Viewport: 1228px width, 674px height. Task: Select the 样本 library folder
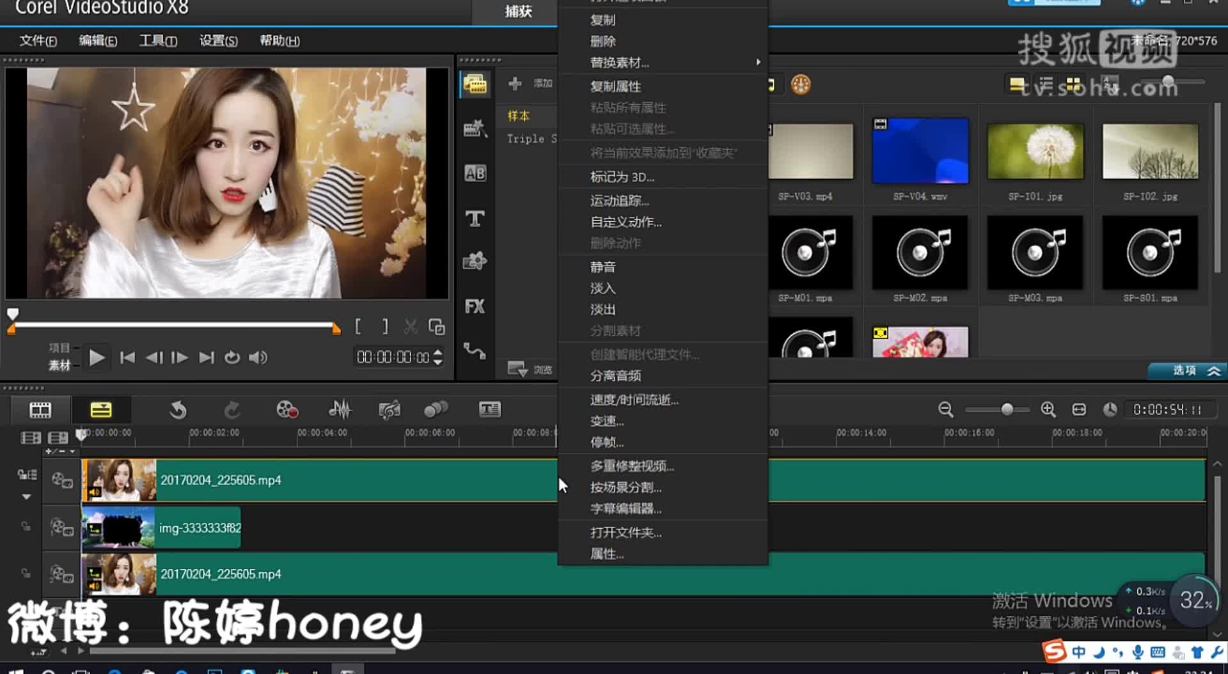tap(519, 116)
